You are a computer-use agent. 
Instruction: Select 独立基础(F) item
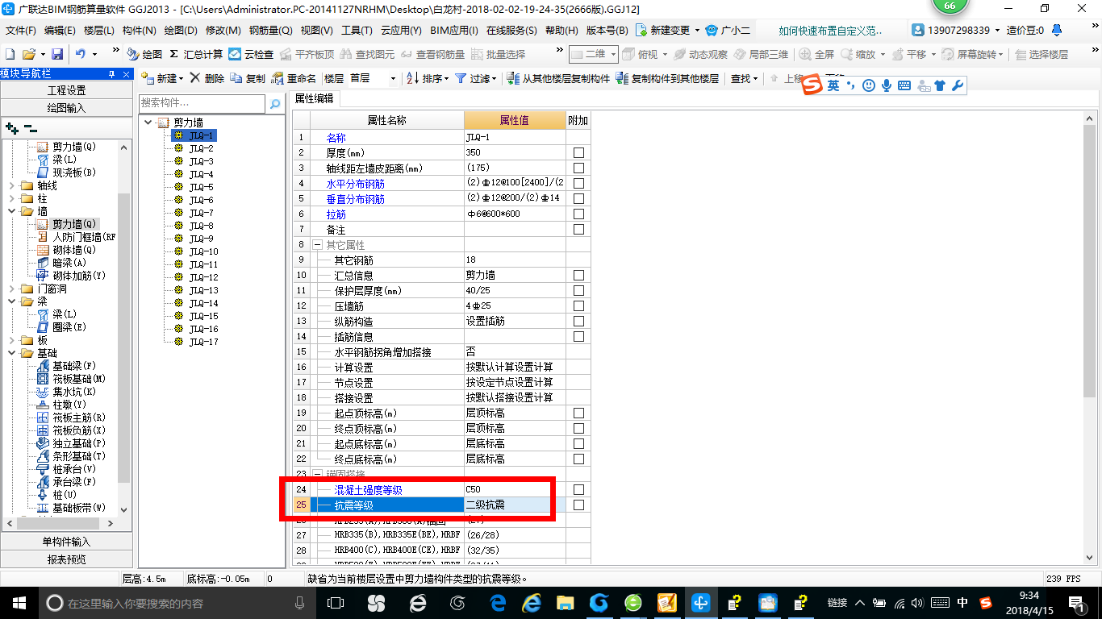coord(71,443)
